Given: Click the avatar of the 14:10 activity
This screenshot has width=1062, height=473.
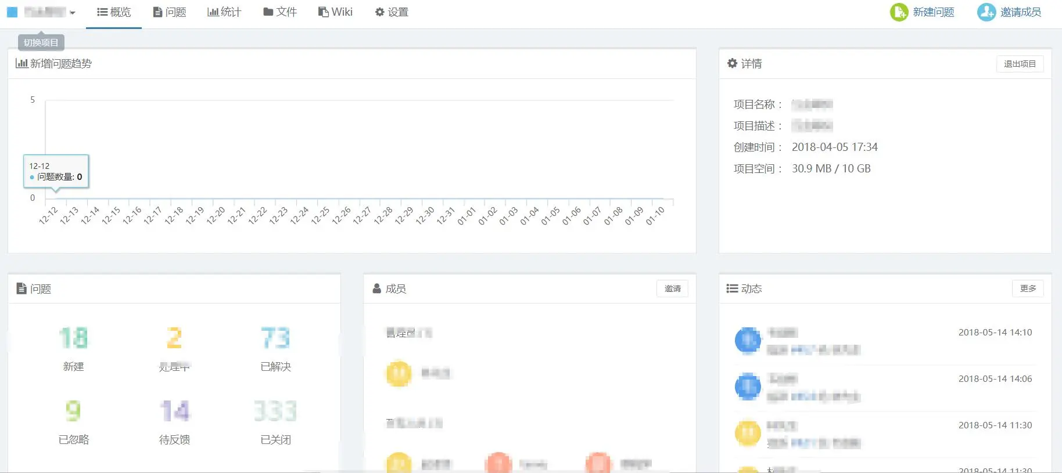Looking at the screenshot, I should pos(748,341).
